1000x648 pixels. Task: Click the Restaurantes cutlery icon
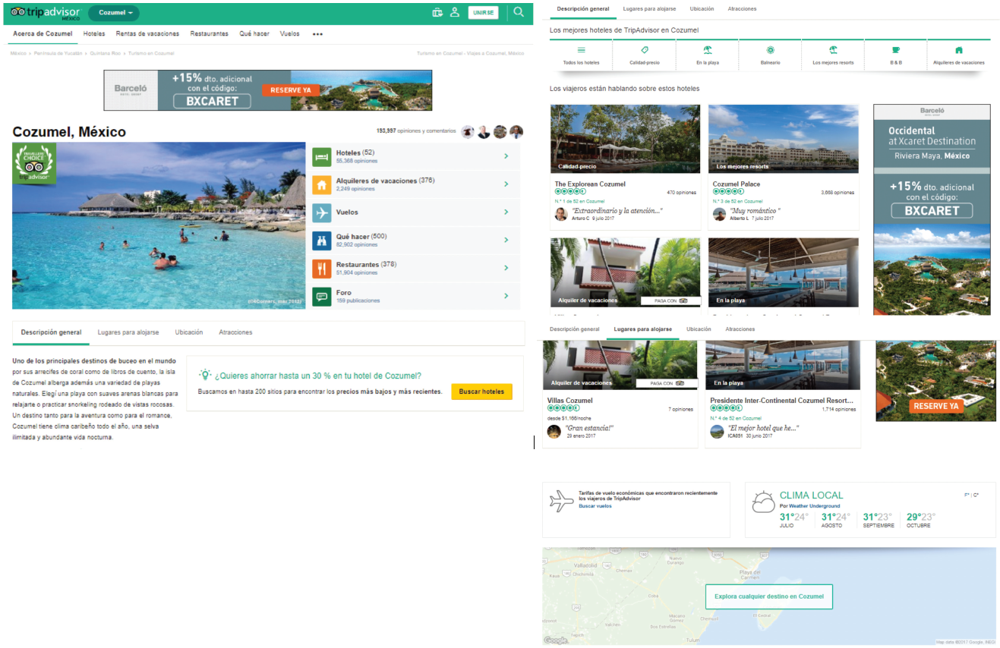322,268
